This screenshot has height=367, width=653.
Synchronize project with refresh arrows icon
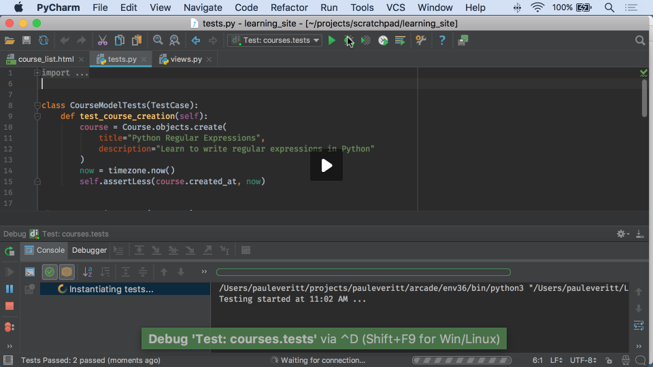click(44, 40)
